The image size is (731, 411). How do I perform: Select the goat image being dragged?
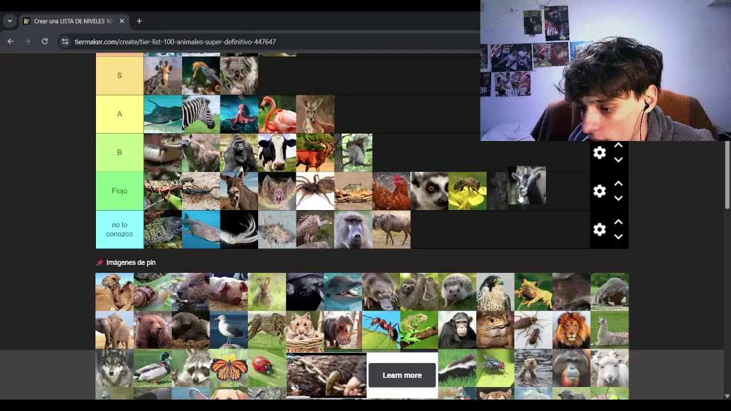(527, 186)
